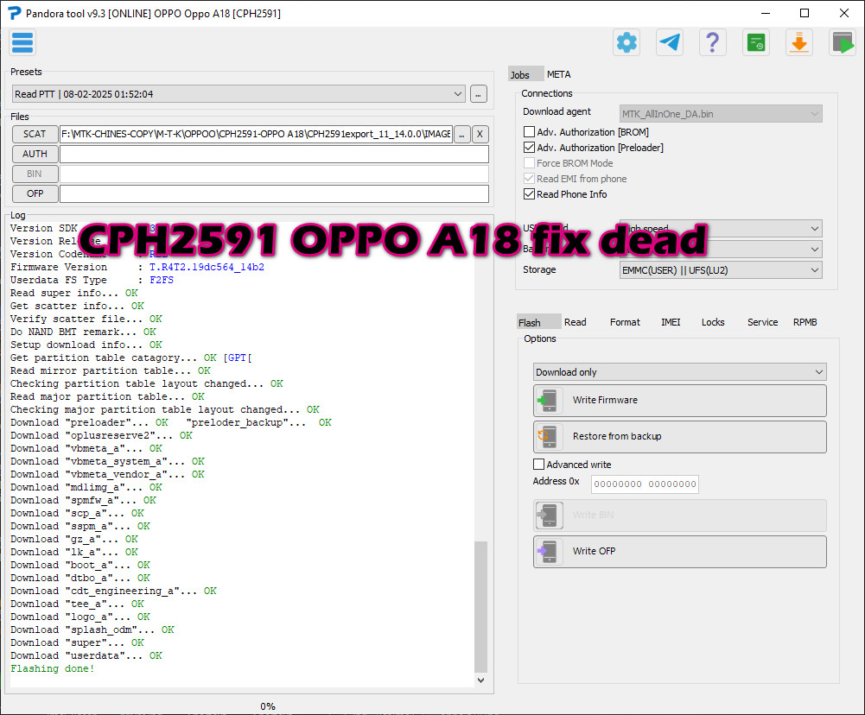
Task: Select the Service tab
Action: [762, 322]
